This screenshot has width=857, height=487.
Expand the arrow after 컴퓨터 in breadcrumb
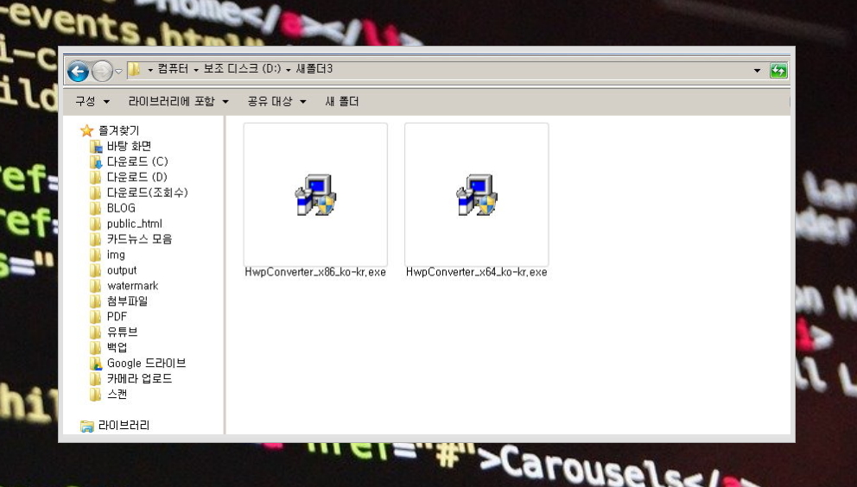(195, 70)
